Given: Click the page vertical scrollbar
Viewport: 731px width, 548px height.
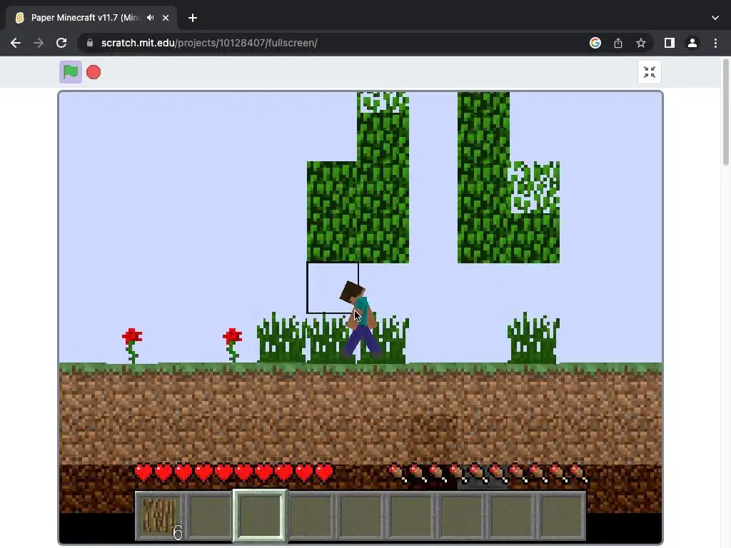Looking at the screenshot, I should tap(726, 112).
